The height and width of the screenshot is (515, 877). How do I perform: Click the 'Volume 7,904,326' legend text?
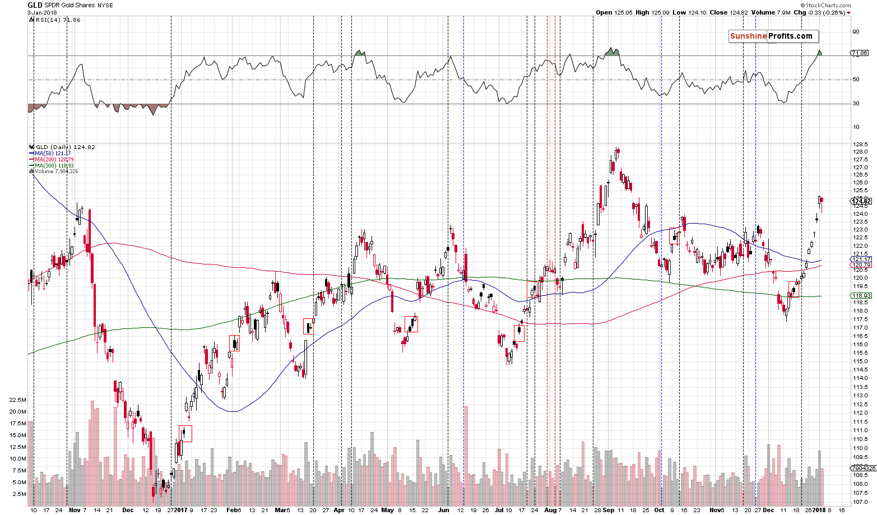(x=56, y=171)
